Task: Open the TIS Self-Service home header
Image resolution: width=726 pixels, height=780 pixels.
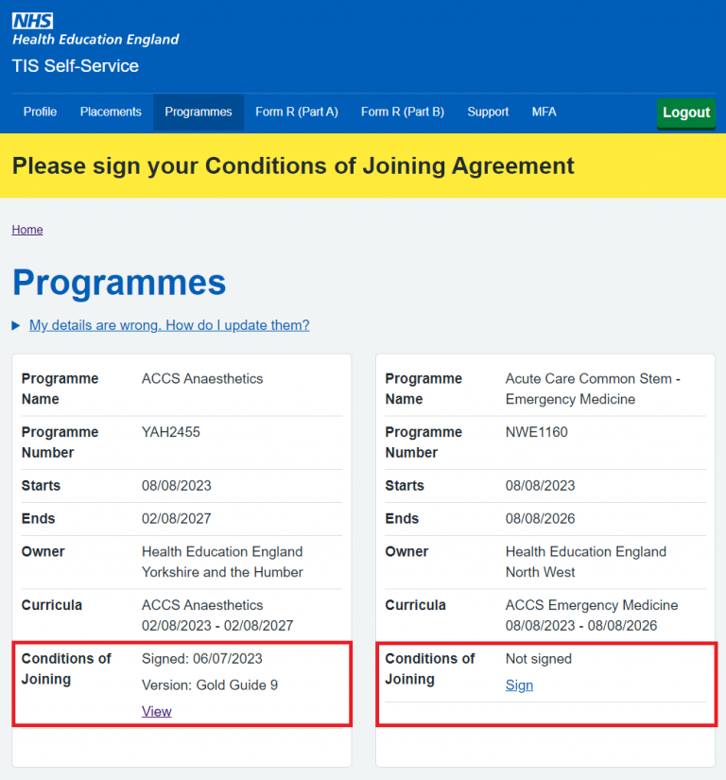Action: 74,66
